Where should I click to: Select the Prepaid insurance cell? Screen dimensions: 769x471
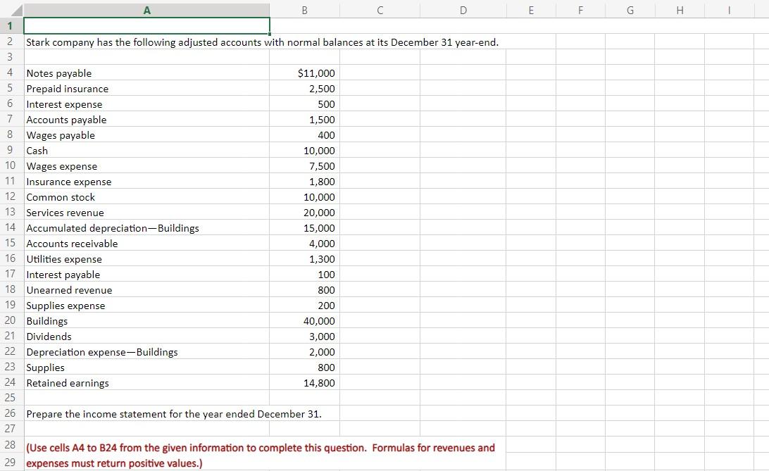point(146,89)
